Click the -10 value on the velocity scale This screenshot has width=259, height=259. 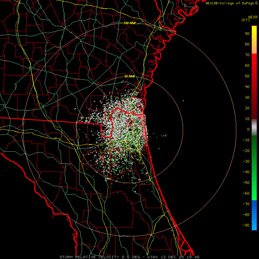pyautogui.click(x=246, y=140)
